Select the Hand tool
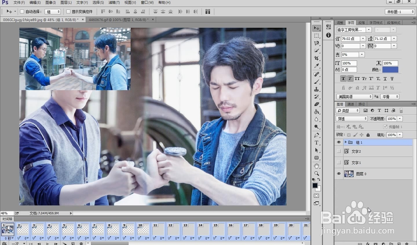This screenshot has width=417, height=245. click(x=316, y=166)
